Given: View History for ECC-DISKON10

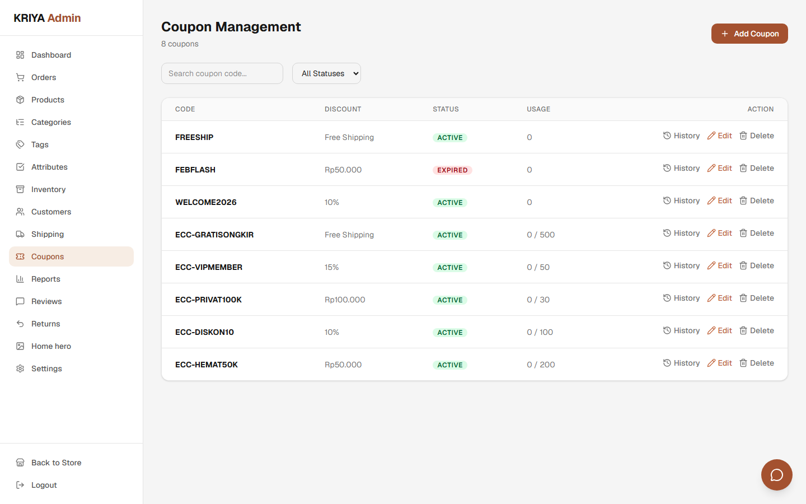Looking at the screenshot, I should pyautogui.click(x=681, y=330).
